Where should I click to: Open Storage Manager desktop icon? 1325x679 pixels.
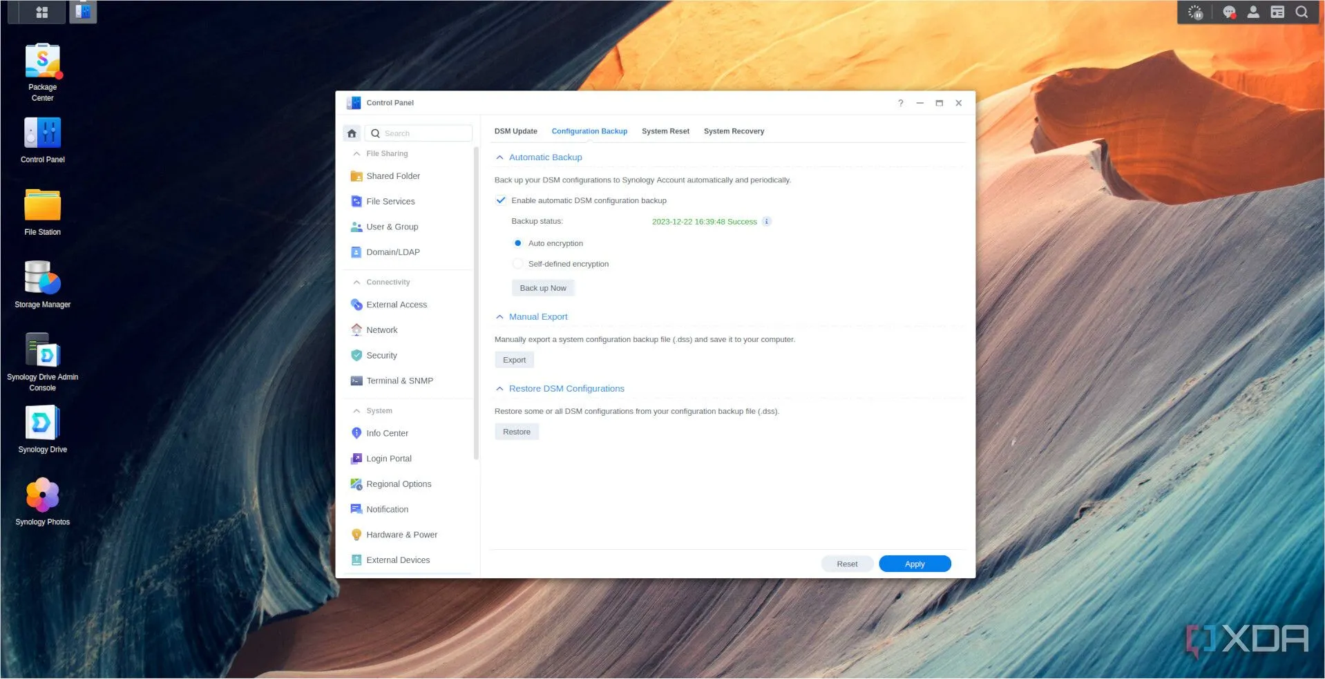[x=43, y=285]
